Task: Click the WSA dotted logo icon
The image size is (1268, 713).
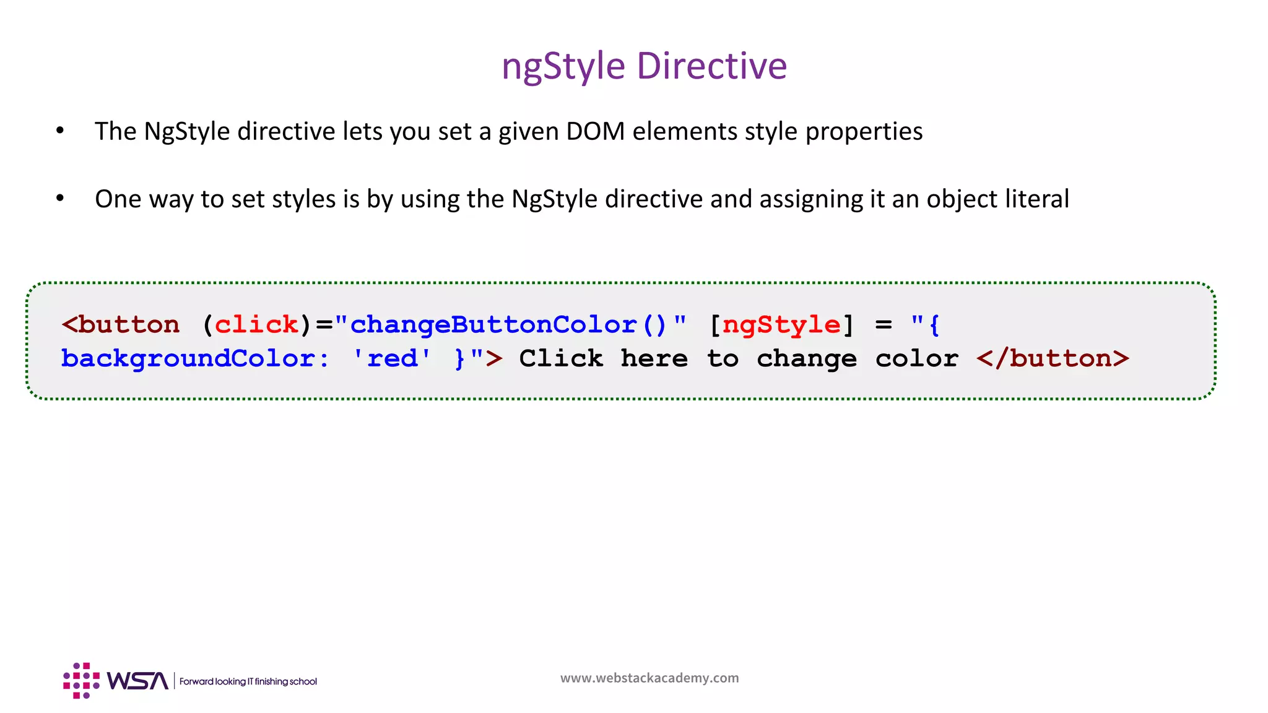Action: pyautogui.click(x=81, y=681)
